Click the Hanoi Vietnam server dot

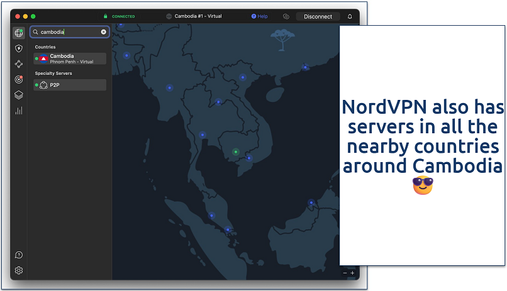point(243,77)
